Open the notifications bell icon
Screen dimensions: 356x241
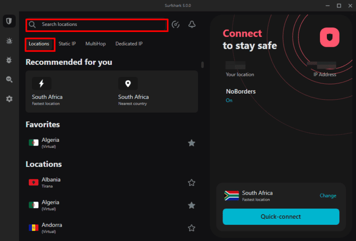(192, 25)
